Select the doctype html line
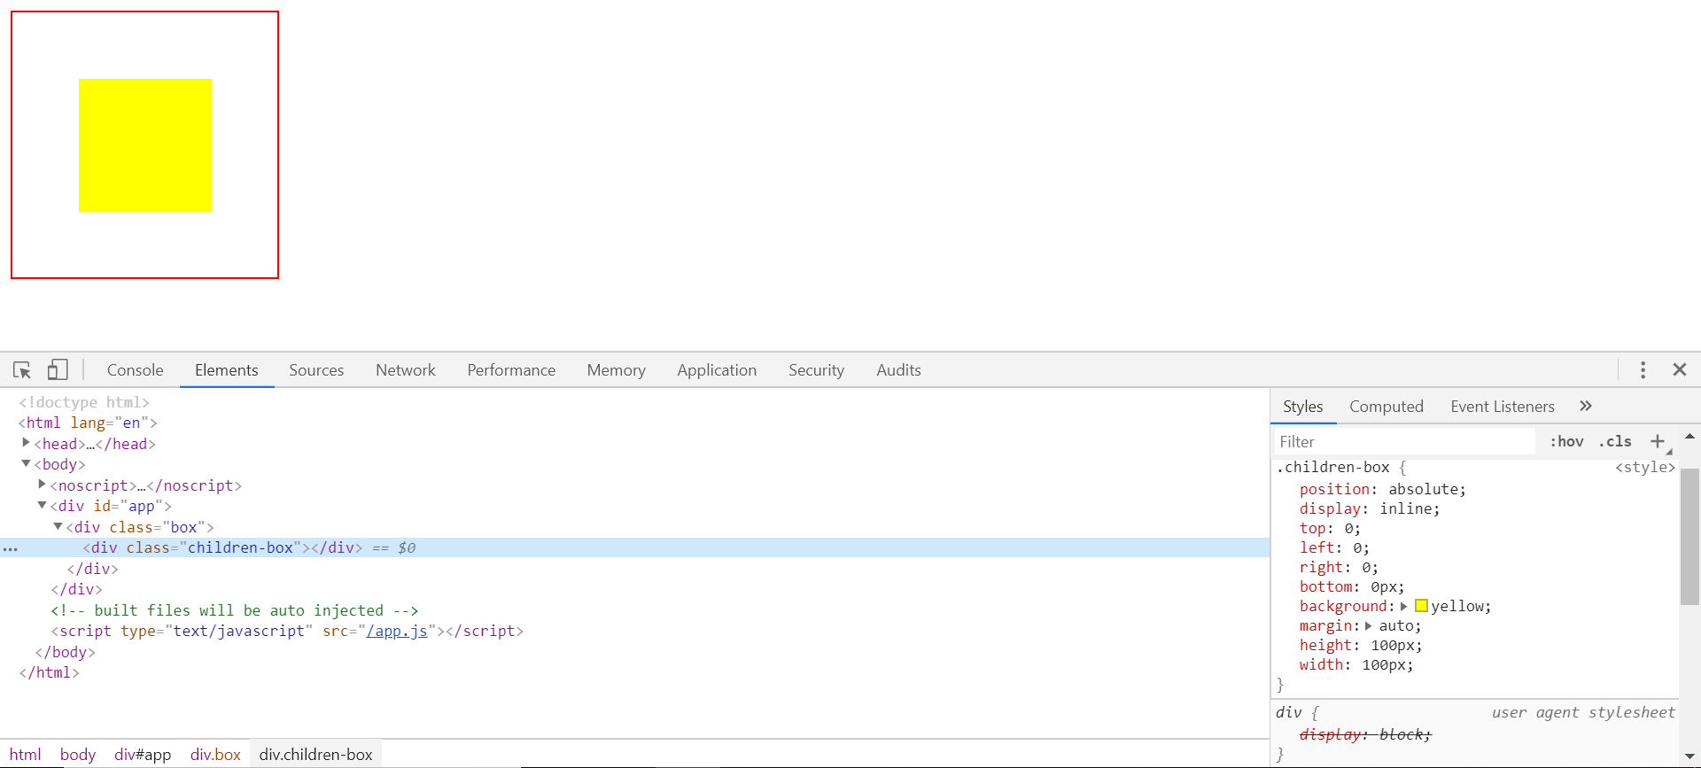This screenshot has width=1701, height=768. click(x=84, y=402)
